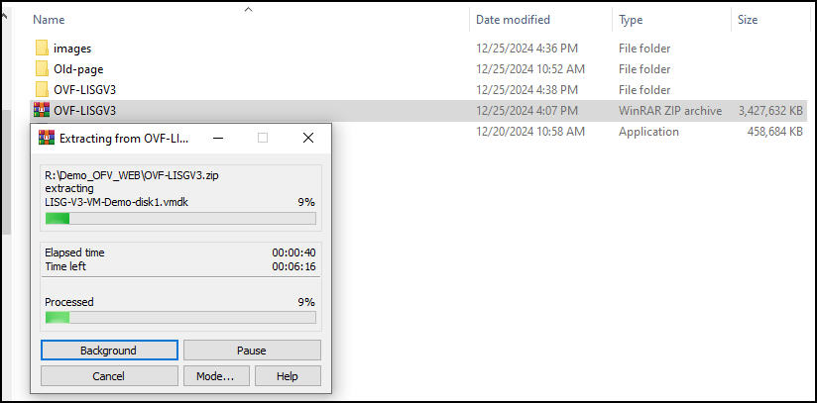This screenshot has width=817, height=403.
Task: Sort list by Type column
Action: (632, 19)
